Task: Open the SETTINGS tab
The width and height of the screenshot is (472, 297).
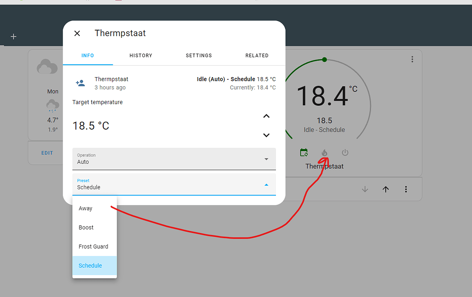Action: coord(198,55)
